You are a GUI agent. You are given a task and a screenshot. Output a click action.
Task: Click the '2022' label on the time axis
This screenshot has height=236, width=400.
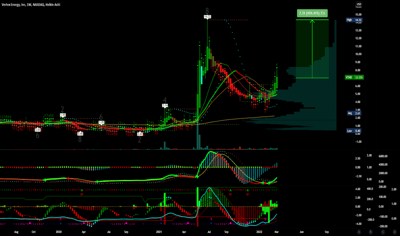(x=259, y=232)
